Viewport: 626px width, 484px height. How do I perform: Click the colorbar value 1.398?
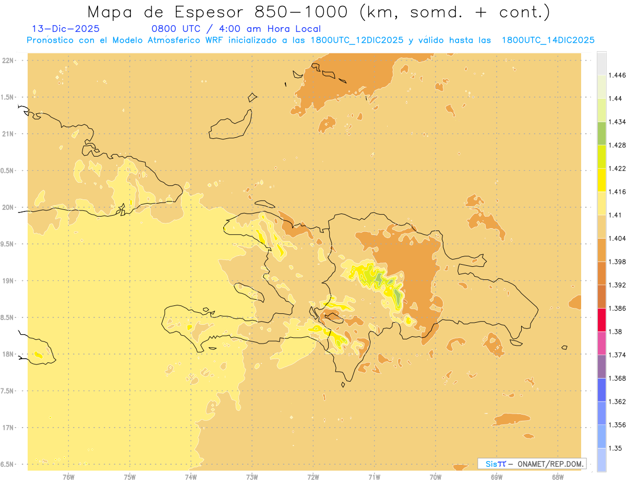(618, 262)
